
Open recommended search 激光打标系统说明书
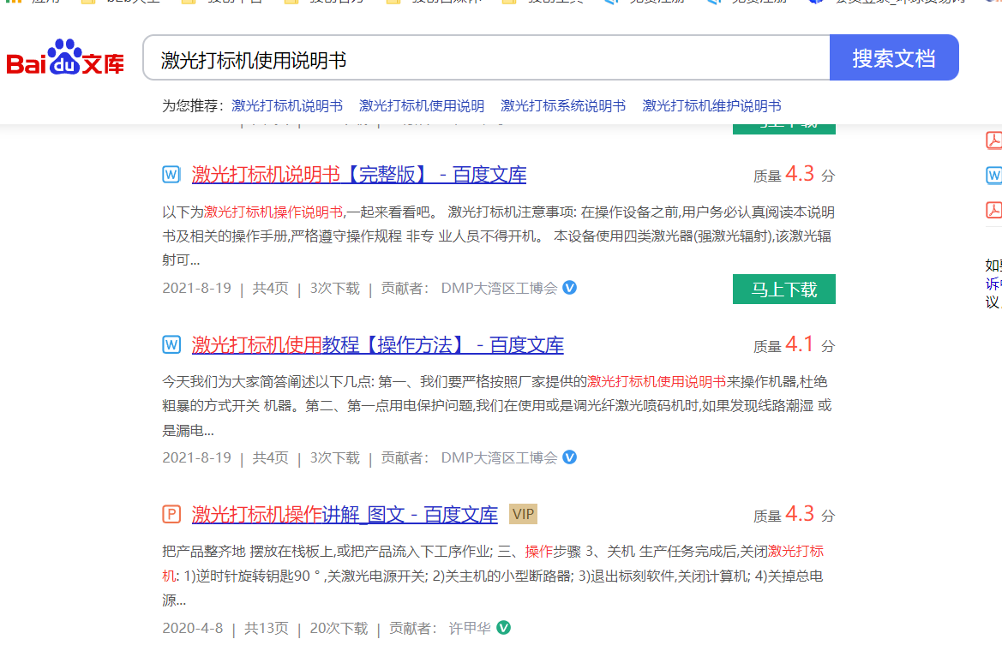click(563, 105)
